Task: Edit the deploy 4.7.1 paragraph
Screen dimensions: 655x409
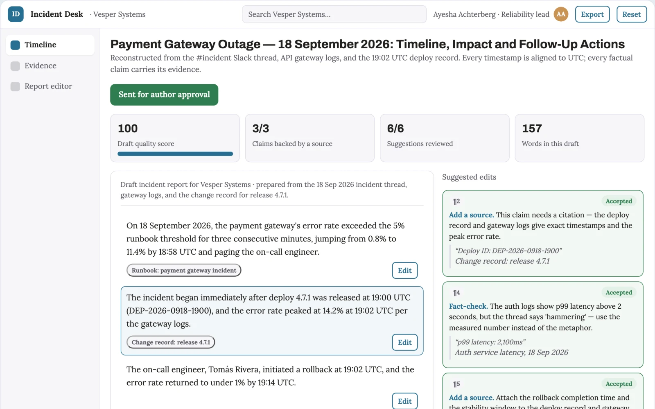Action: coord(405,343)
